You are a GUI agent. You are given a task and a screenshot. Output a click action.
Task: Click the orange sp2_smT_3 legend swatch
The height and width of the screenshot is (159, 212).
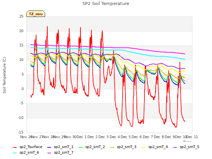point(112,147)
